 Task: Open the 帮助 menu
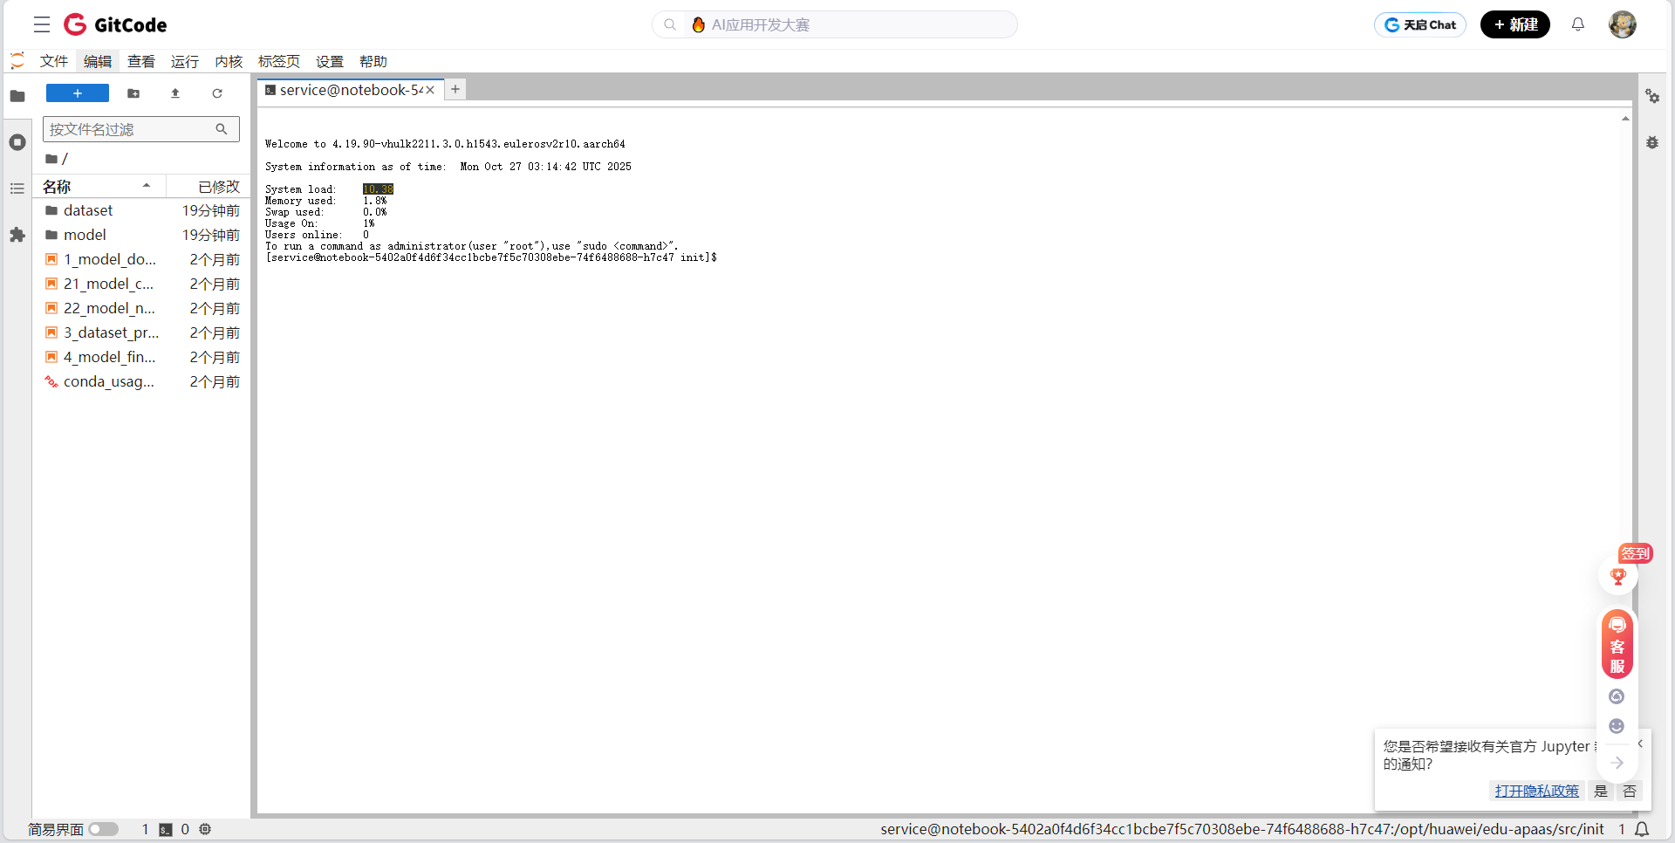coord(373,61)
